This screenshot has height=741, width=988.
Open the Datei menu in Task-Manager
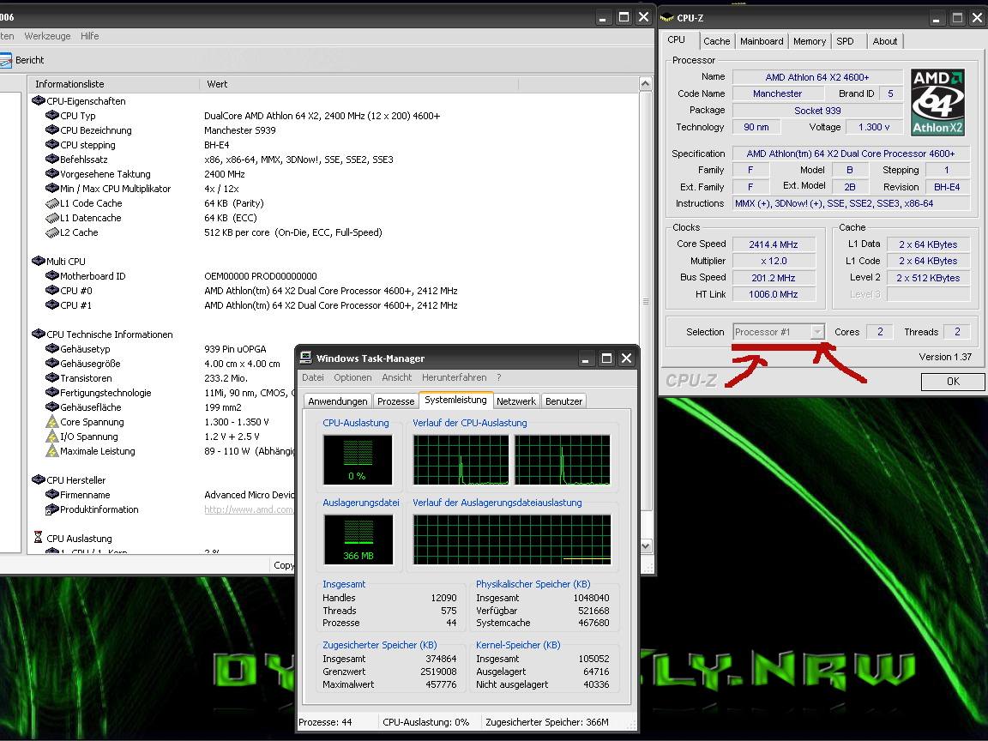click(x=312, y=377)
